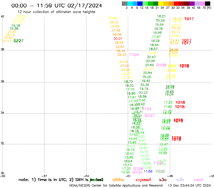Click the red 30.01 wave height

[x=118, y=38]
